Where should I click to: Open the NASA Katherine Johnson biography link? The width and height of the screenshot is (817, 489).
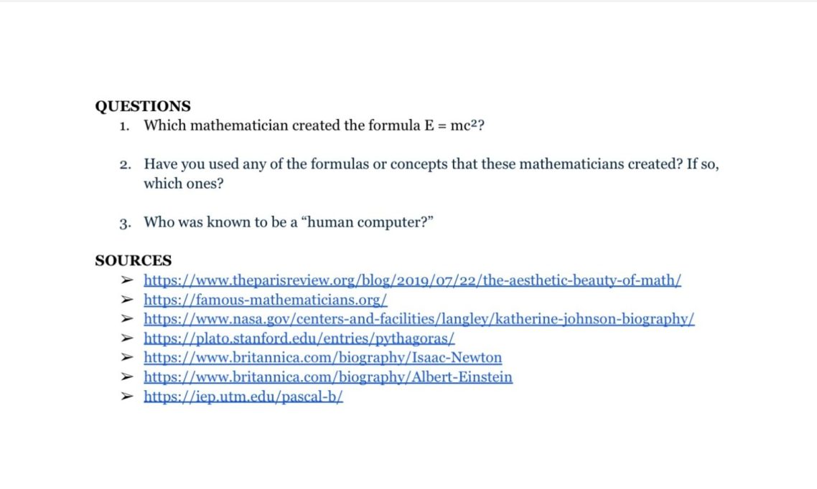(419, 319)
